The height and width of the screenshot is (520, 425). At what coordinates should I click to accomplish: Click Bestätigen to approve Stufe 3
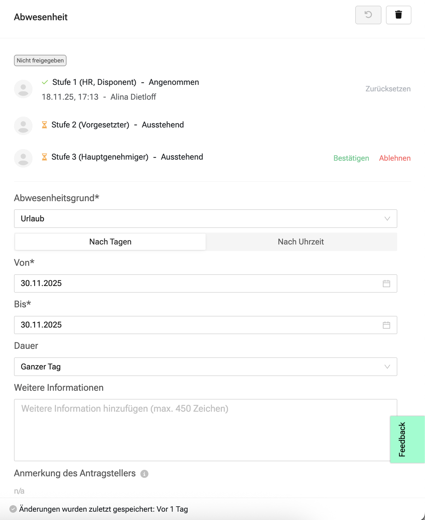[351, 158]
